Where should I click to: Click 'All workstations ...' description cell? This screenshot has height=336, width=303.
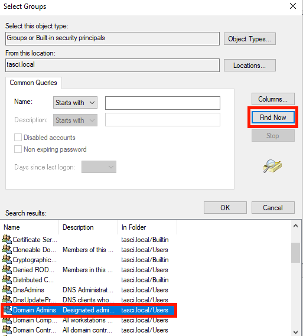(87, 320)
